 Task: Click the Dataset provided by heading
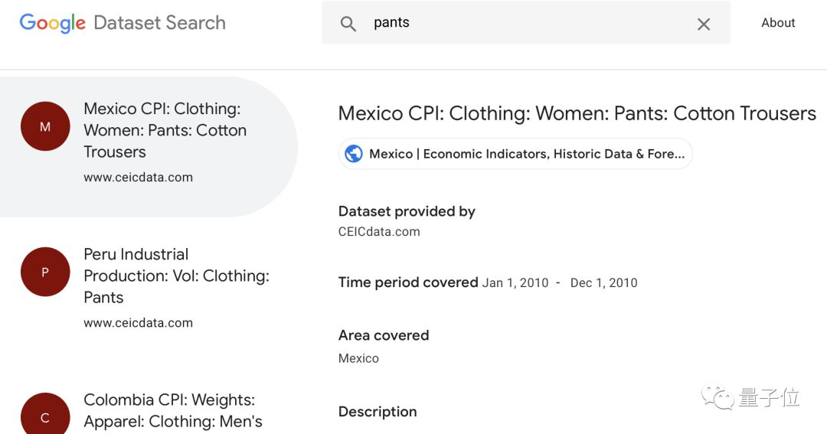[407, 211]
